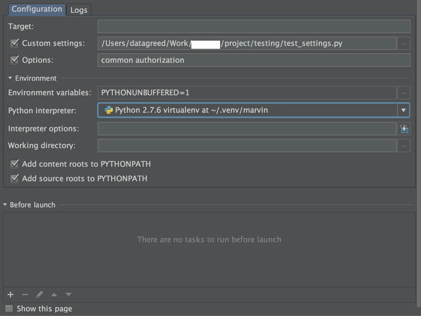Click the remove before-launch task minus icon
The width and height of the screenshot is (421, 316).
click(x=25, y=295)
